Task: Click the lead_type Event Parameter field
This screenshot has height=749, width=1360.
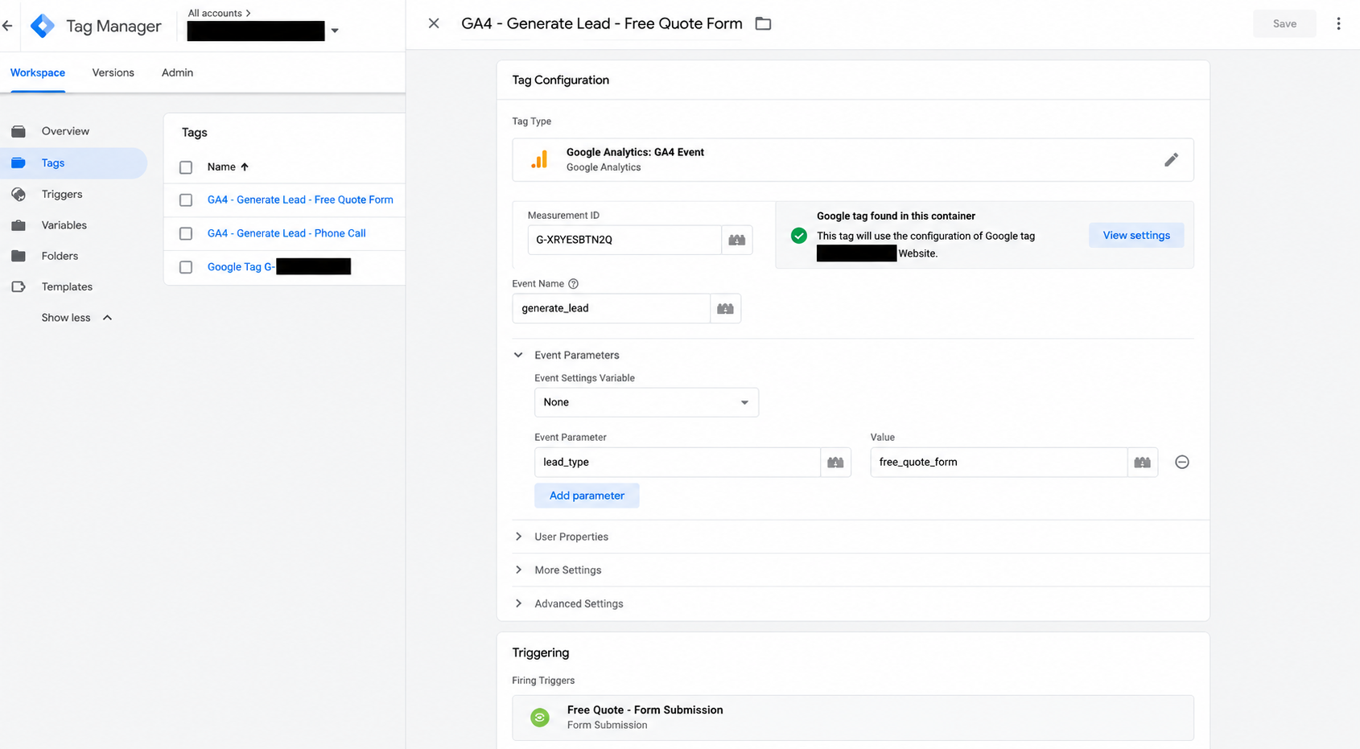Action: tap(678, 462)
